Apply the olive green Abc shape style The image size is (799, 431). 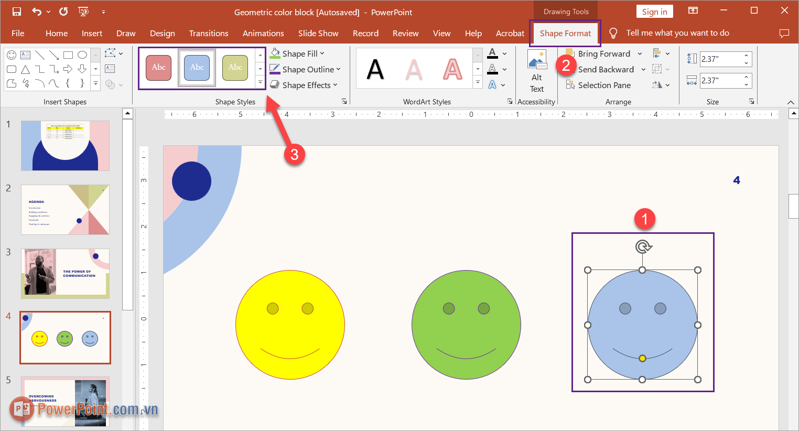[x=235, y=67]
